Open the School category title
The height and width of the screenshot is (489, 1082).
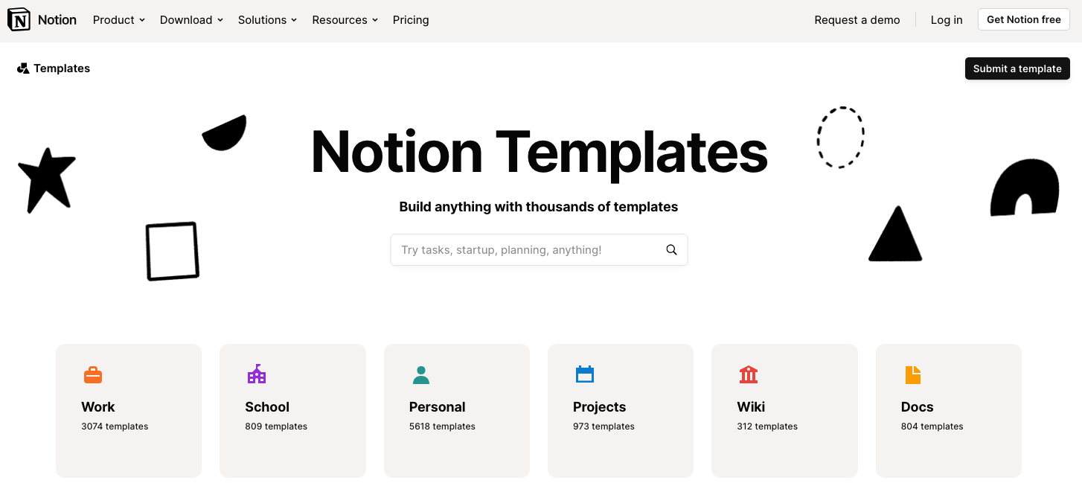[267, 407]
